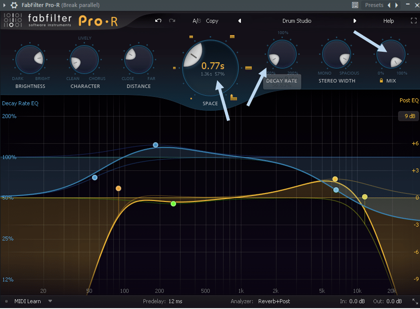Click the Mix knob
420x309 pixels.
tap(391, 54)
